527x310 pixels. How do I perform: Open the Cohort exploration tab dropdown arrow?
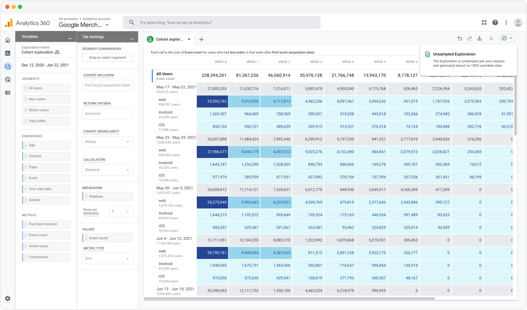pos(189,39)
